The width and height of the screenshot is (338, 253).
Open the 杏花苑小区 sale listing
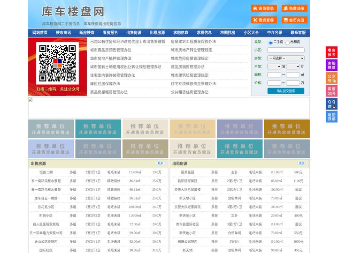(46, 207)
